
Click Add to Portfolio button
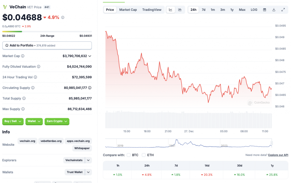(47, 45)
